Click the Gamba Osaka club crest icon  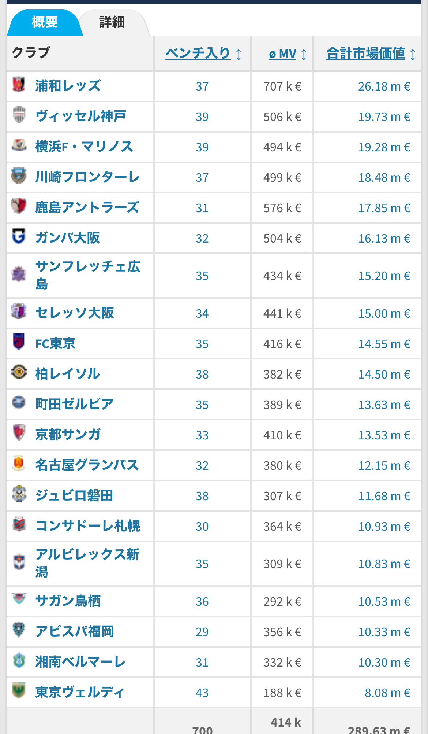(x=19, y=236)
